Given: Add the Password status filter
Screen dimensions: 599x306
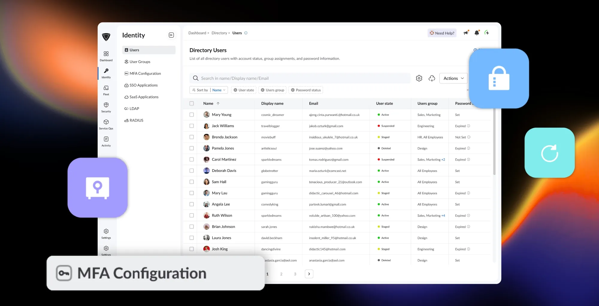Looking at the screenshot, I should [305, 90].
